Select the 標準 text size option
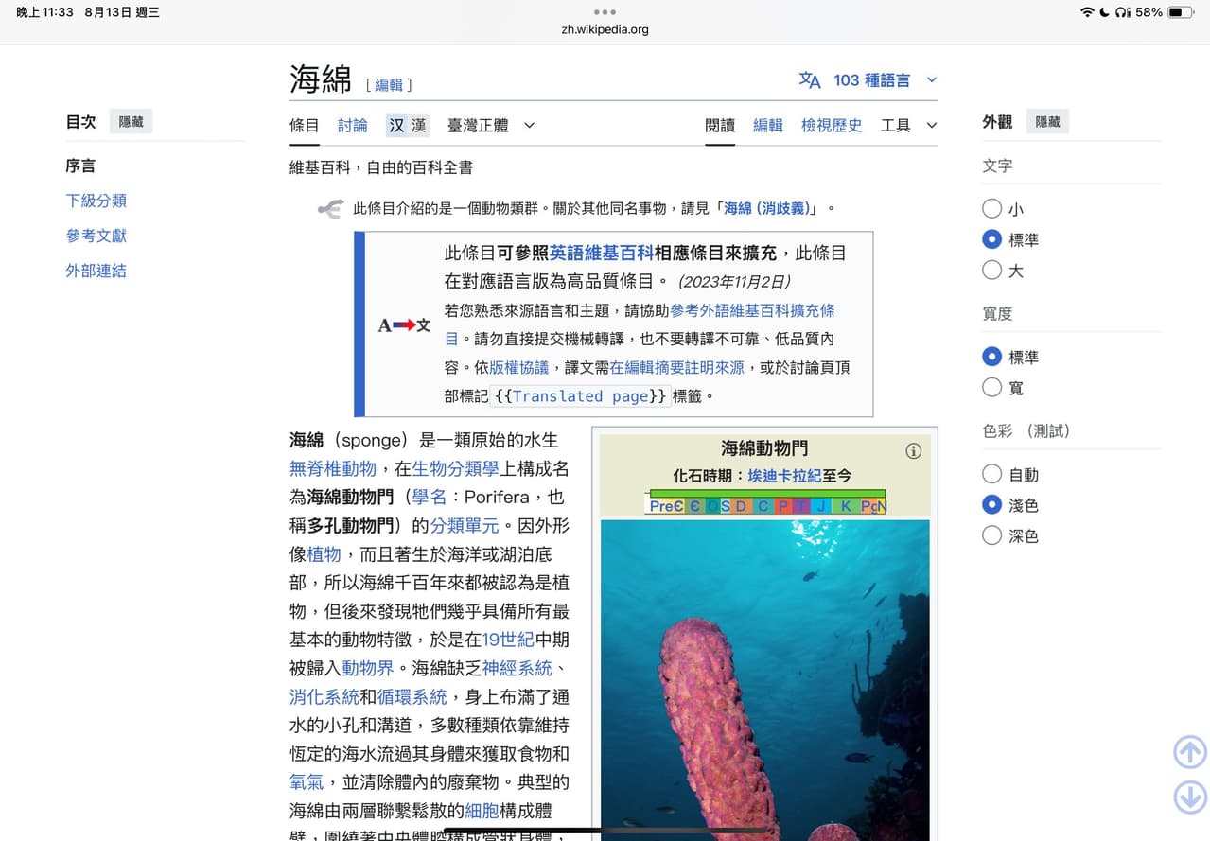This screenshot has width=1210, height=841. [991, 239]
